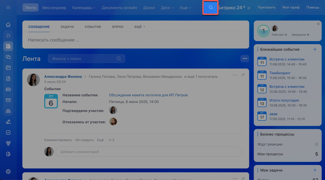Open the mail envelope icon in sidebar
The width and height of the screenshot is (325, 180).
[x=8, y=100]
